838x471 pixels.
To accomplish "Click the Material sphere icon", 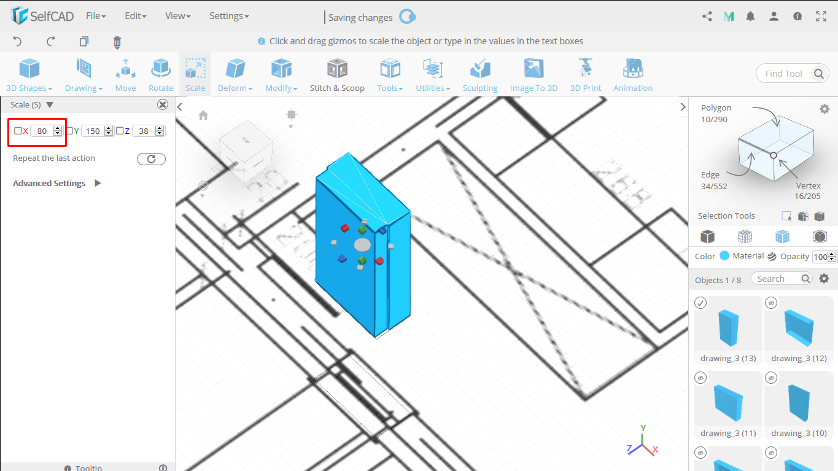I will click(x=772, y=256).
